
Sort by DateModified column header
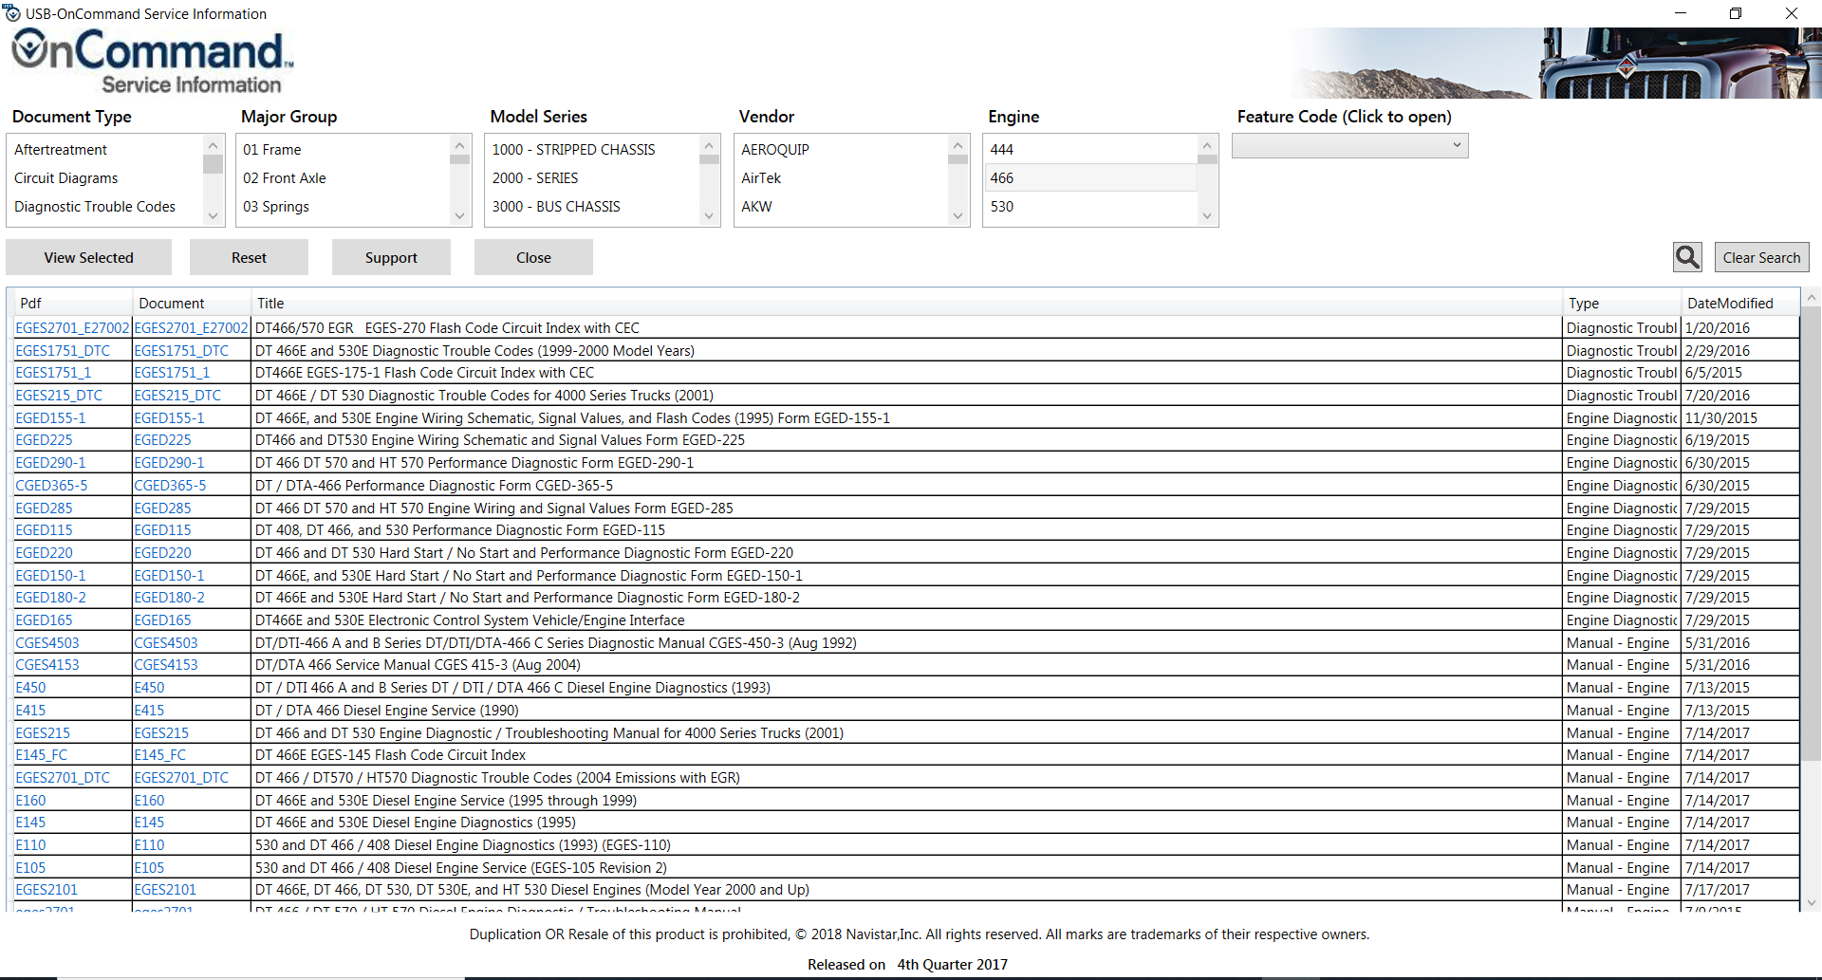click(1739, 303)
